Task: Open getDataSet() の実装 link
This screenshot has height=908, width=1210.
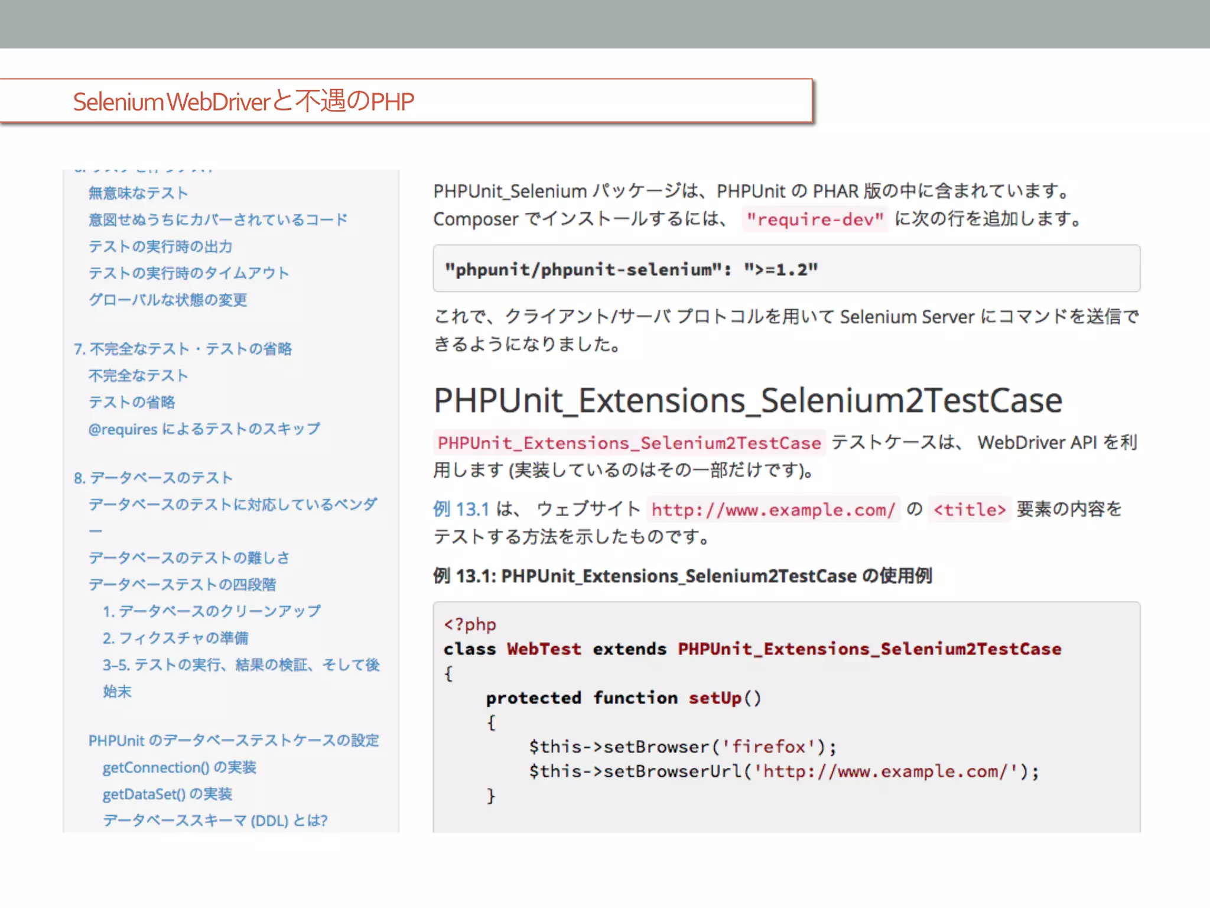Action: (167, 794)
